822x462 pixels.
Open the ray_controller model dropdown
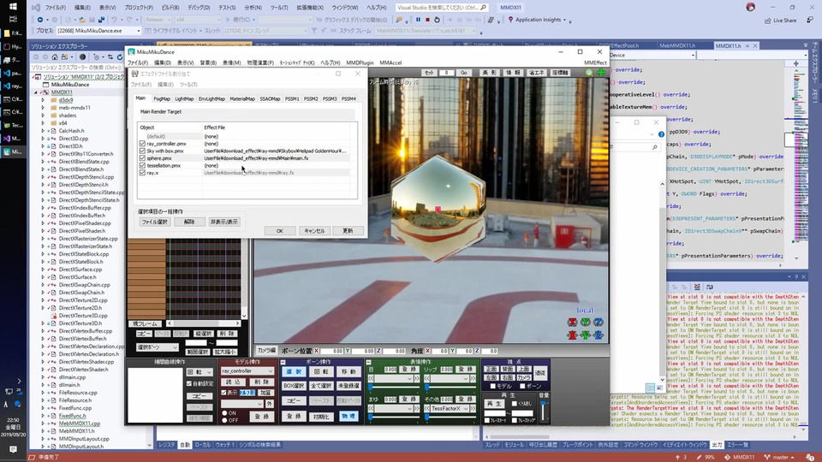click(x=271, y=371)
